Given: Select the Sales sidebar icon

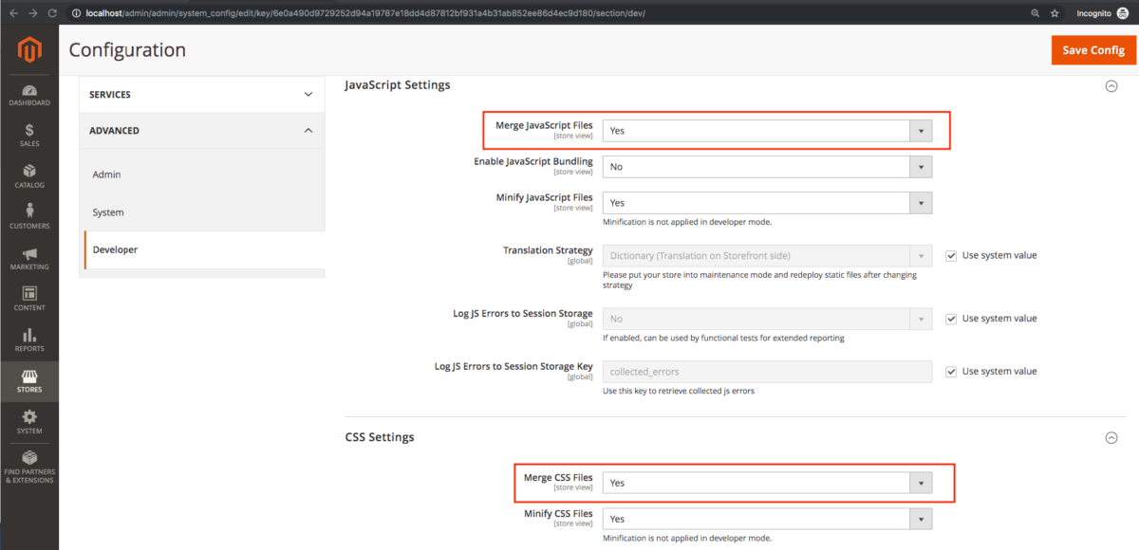Looking at the screenshot, I should click(x=29, y=131).
